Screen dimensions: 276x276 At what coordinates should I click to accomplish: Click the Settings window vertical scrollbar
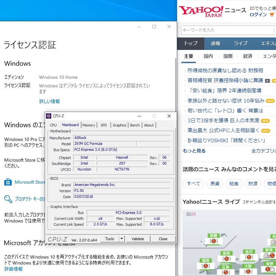[176, 84]
